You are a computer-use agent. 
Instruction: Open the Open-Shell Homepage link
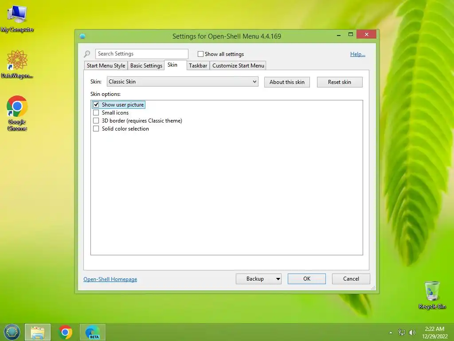coord(110,279)
